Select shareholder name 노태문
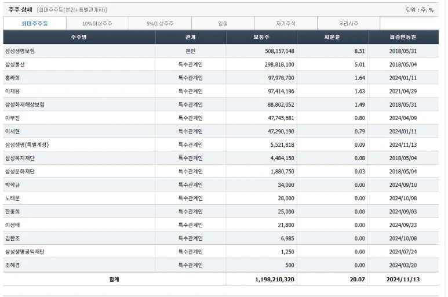The image size is (448, 297). coord(12,198)
